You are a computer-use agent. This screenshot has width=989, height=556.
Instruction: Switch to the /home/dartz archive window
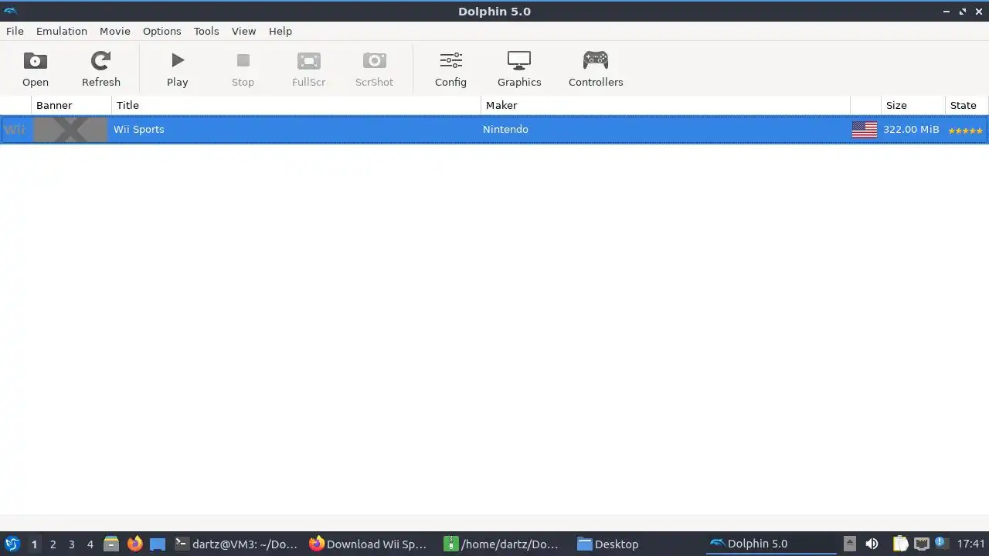point(503,544)
